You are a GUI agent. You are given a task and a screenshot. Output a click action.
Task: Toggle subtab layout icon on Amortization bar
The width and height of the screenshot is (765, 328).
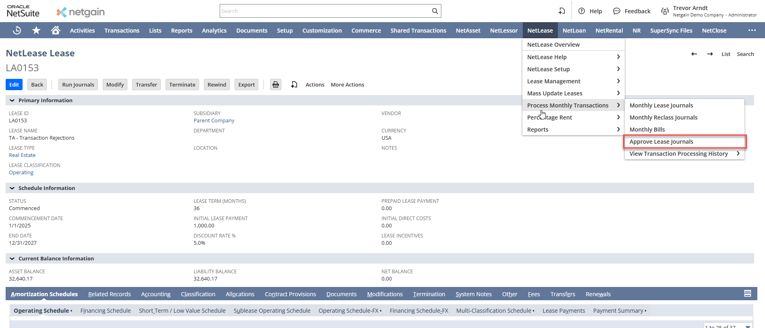tap(748, 294)
